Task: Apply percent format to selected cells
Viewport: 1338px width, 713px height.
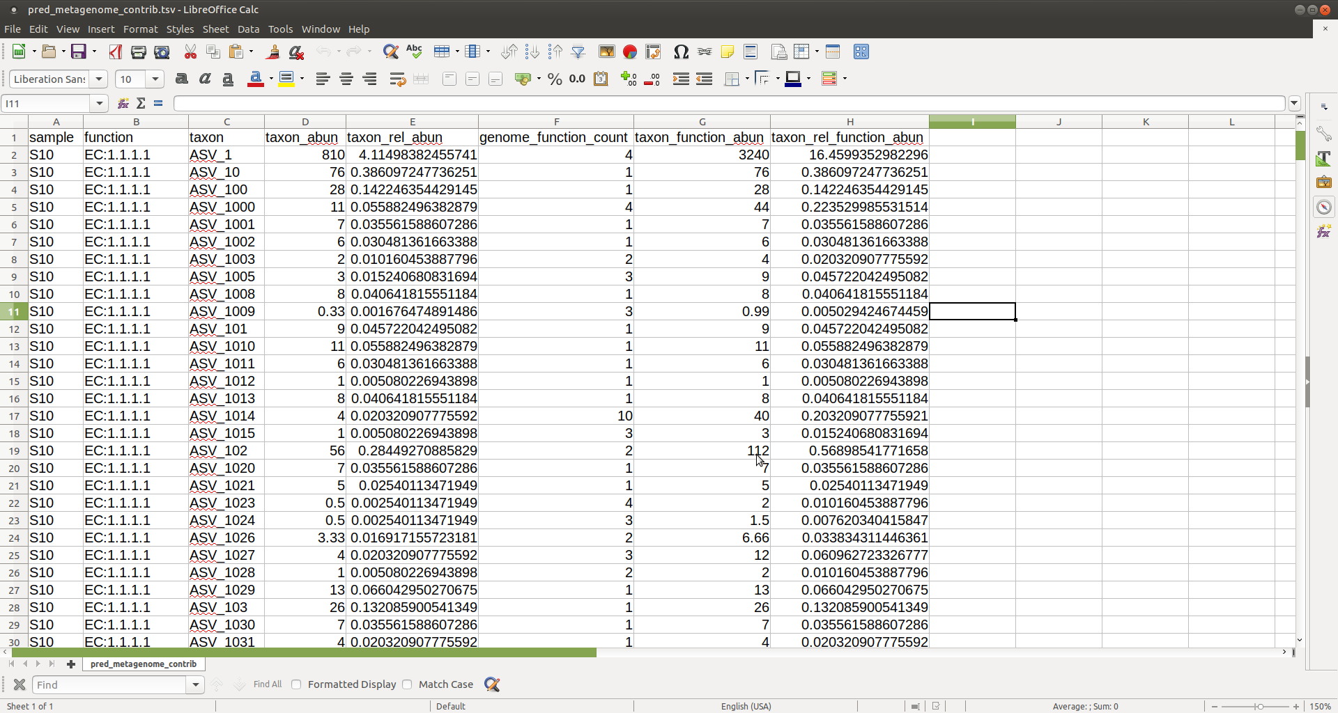Action: coord(554,79)
